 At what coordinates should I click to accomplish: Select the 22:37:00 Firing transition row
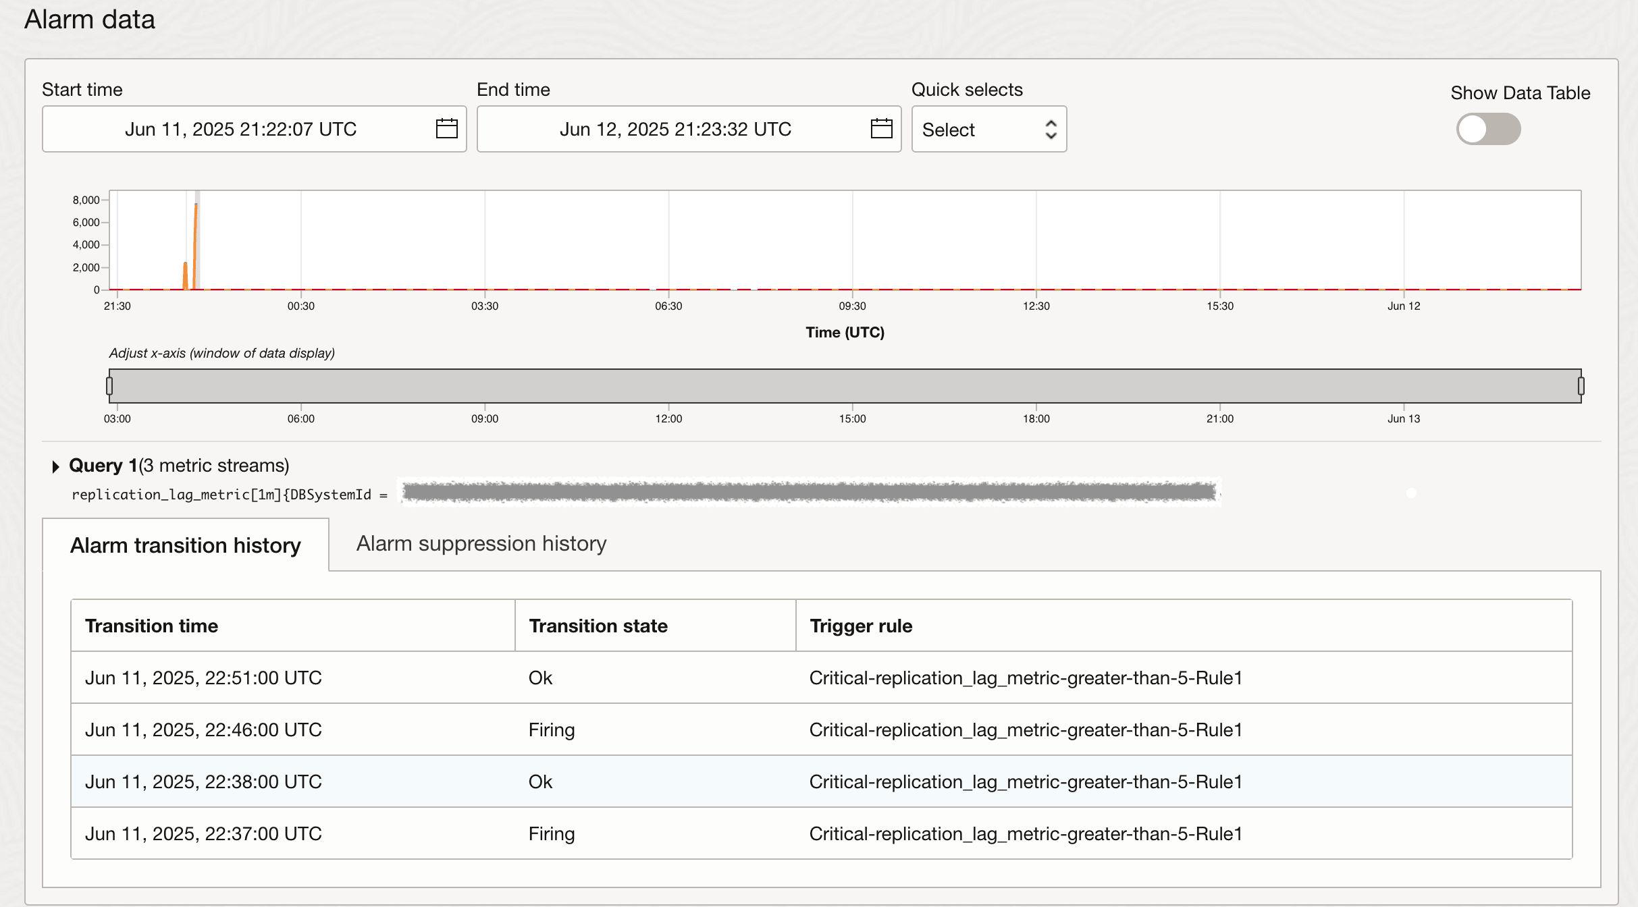click(x=821, y=833)
